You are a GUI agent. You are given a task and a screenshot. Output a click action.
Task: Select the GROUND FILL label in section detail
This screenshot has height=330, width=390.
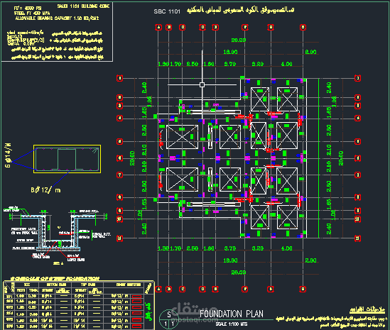click(x=89, y=211)
